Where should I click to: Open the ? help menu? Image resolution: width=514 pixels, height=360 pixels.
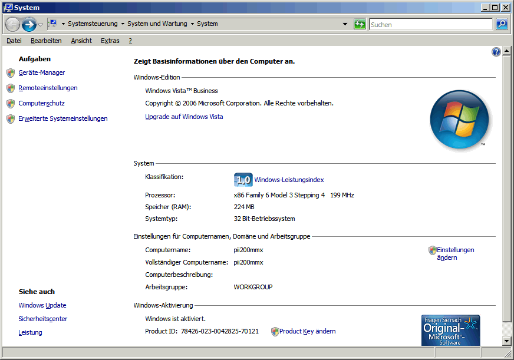click(x=130, y=41)
